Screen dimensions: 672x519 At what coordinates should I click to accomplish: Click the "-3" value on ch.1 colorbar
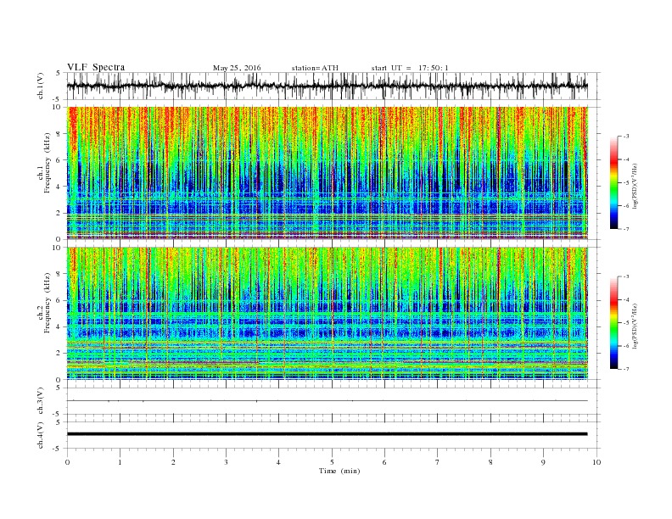(x=625, y=137)
